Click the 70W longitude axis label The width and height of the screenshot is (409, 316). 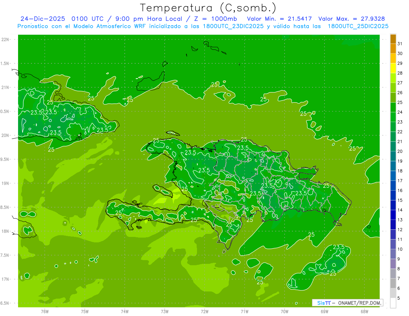pos(284,311)
